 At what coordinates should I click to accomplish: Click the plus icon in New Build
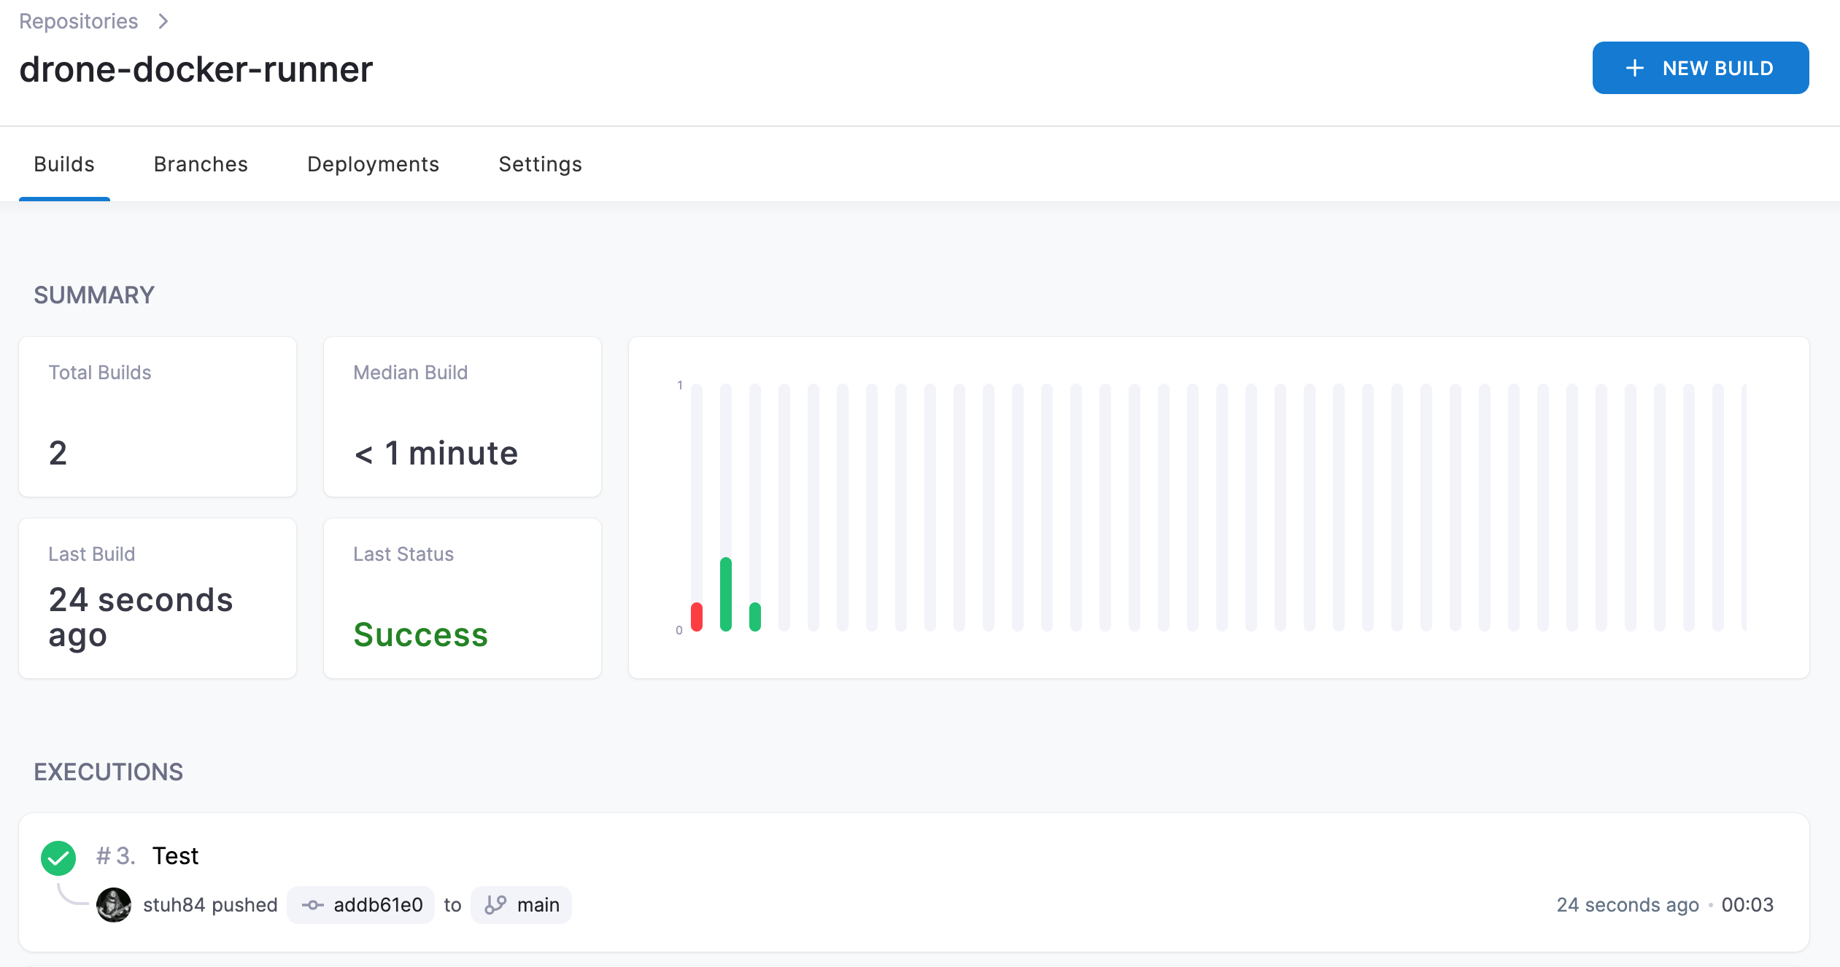(x=1635, y=68)
